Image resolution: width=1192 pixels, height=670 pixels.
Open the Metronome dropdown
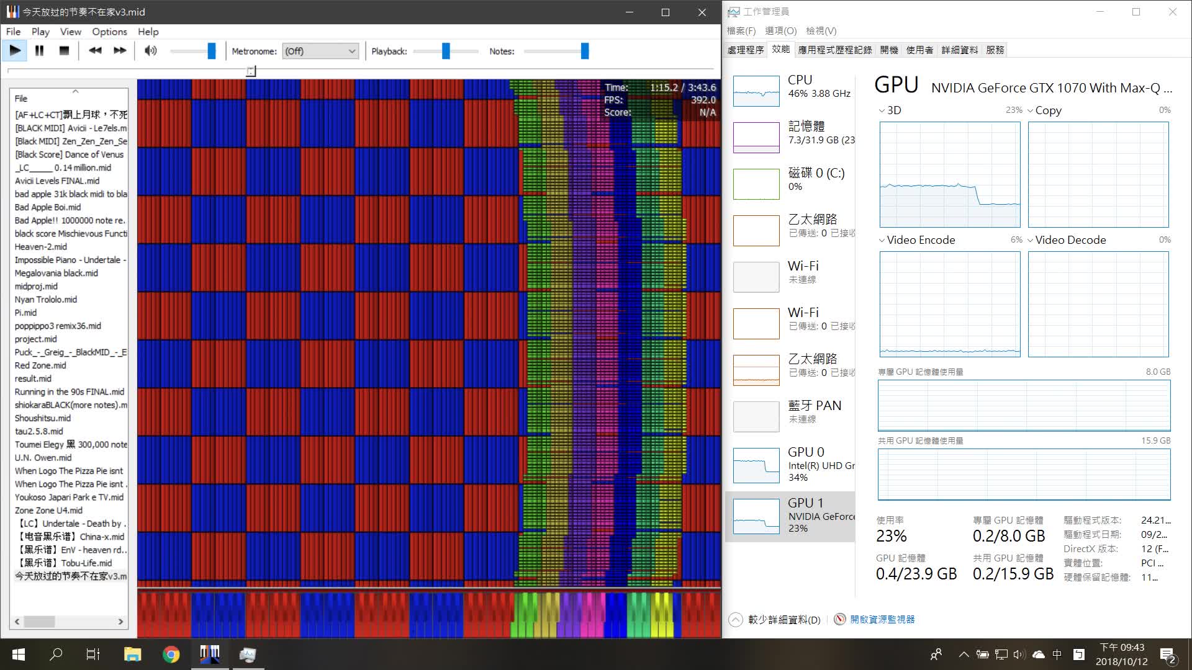[320, 51]
